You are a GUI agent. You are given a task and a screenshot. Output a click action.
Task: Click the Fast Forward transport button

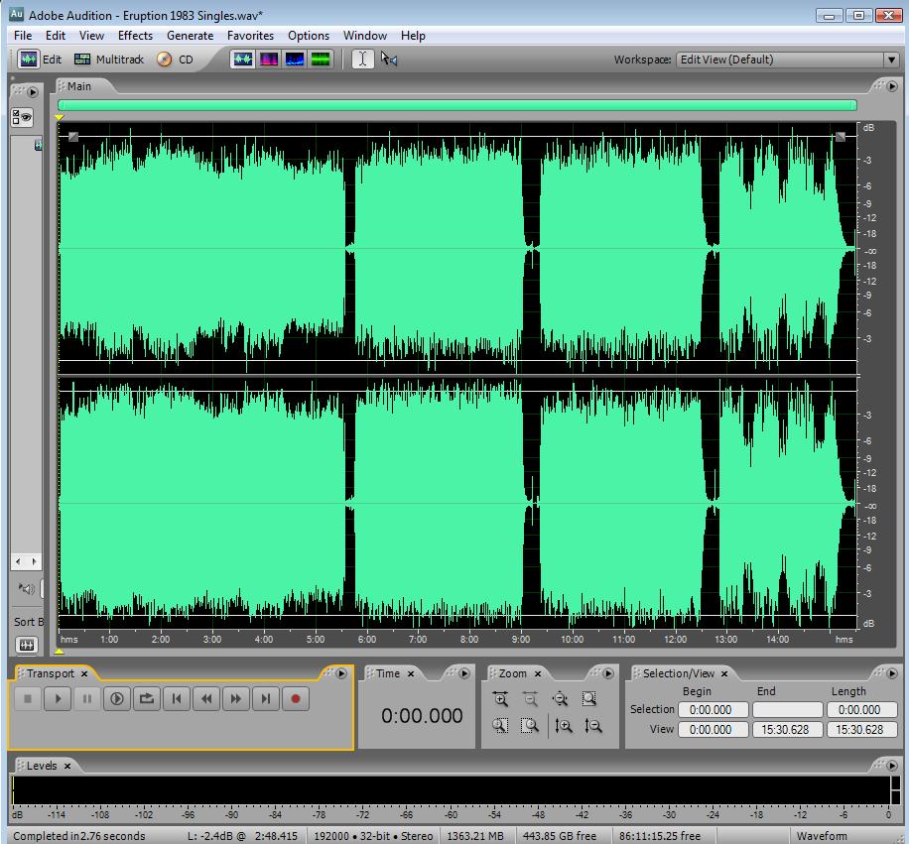(235, 699)
